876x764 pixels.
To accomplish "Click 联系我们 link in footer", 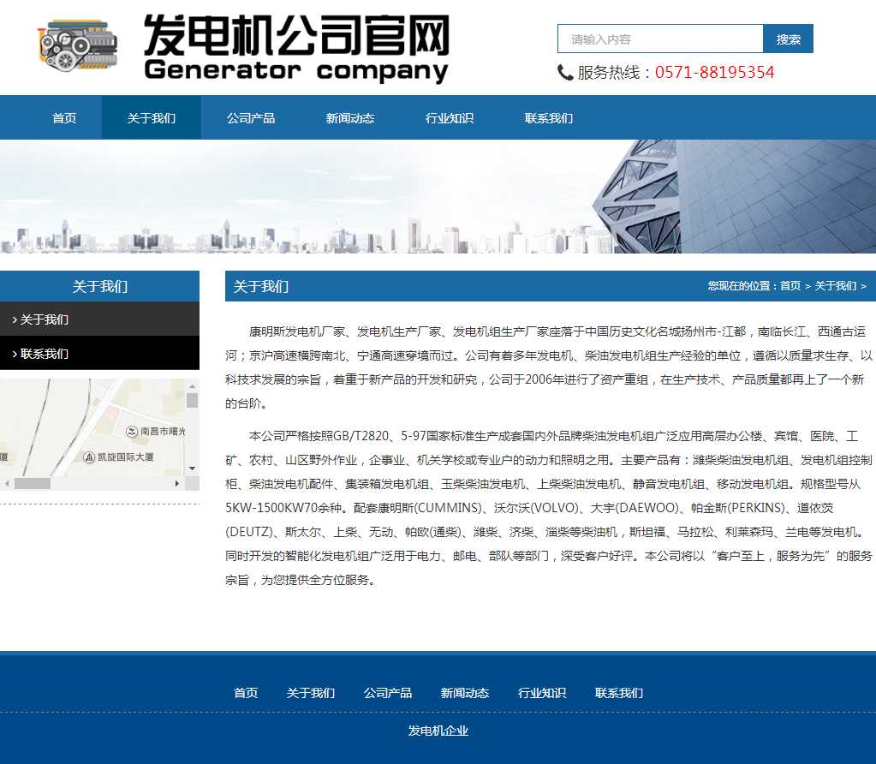I will [619, 693].
